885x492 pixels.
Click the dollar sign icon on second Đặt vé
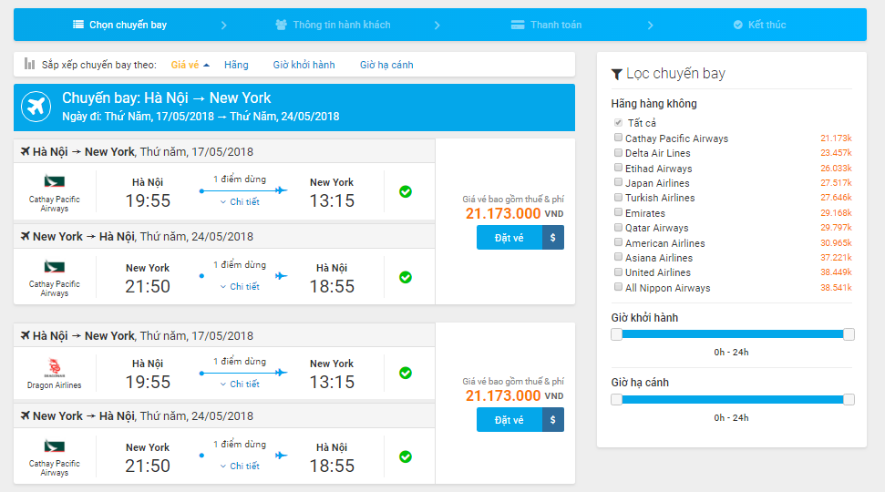tap(553, 420)
